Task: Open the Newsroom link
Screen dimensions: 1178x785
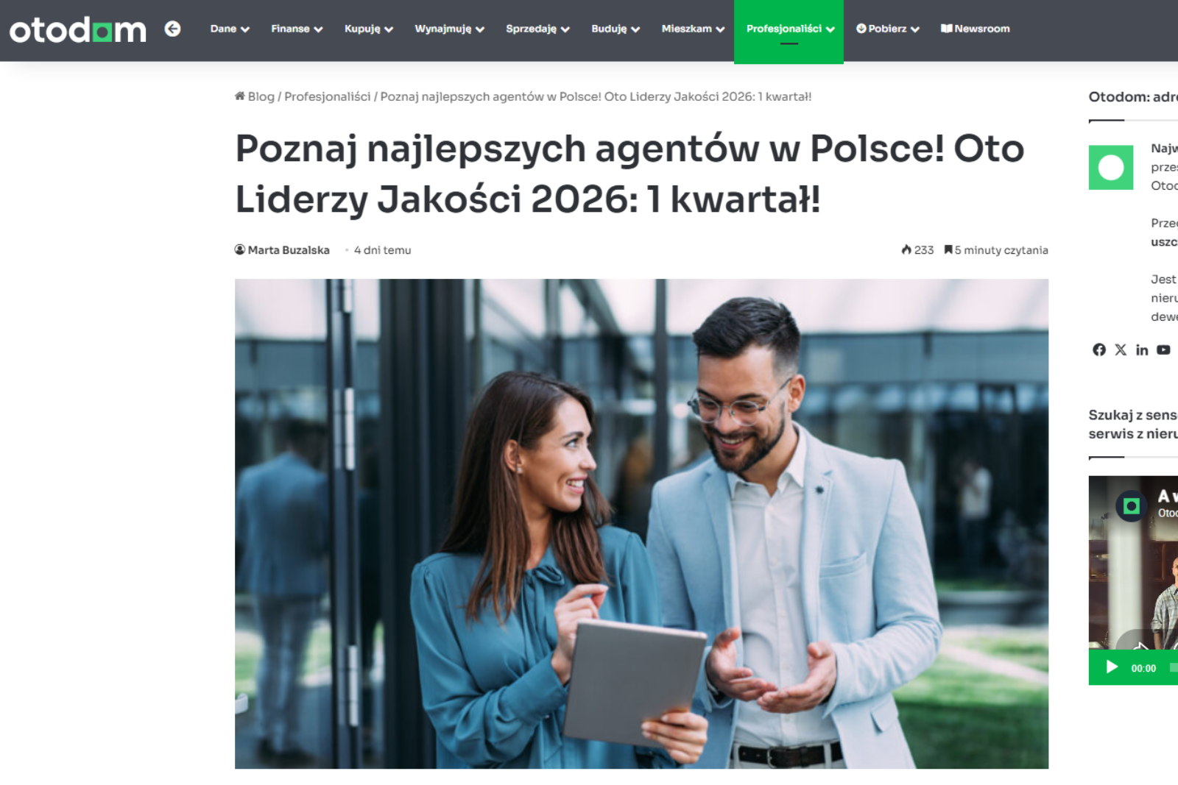Action: [x=975, y=29]
